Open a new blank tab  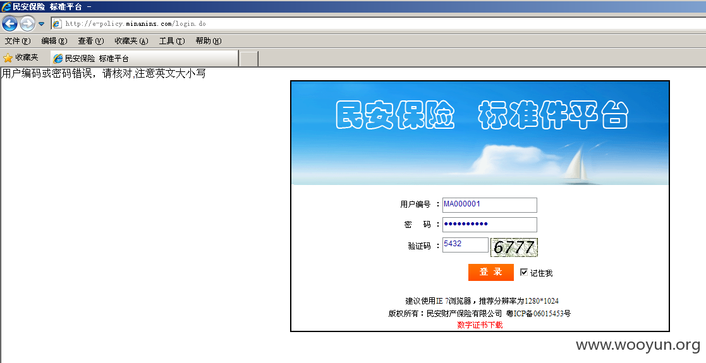(x=249, y=59)
